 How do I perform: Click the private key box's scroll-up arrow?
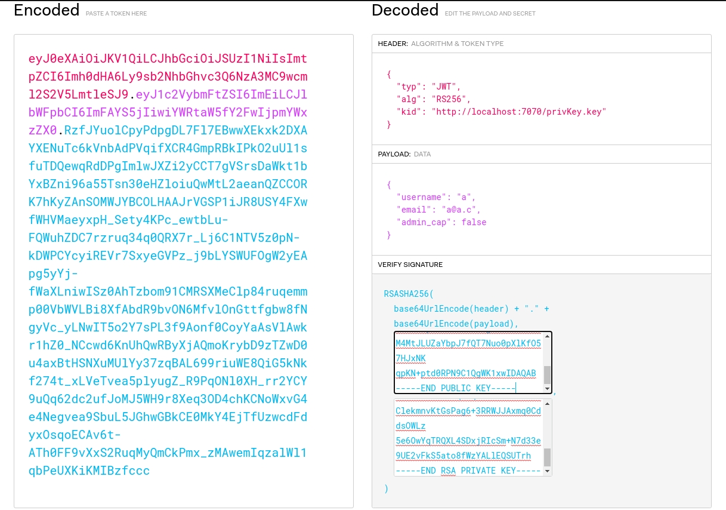[x=547, y=404]
